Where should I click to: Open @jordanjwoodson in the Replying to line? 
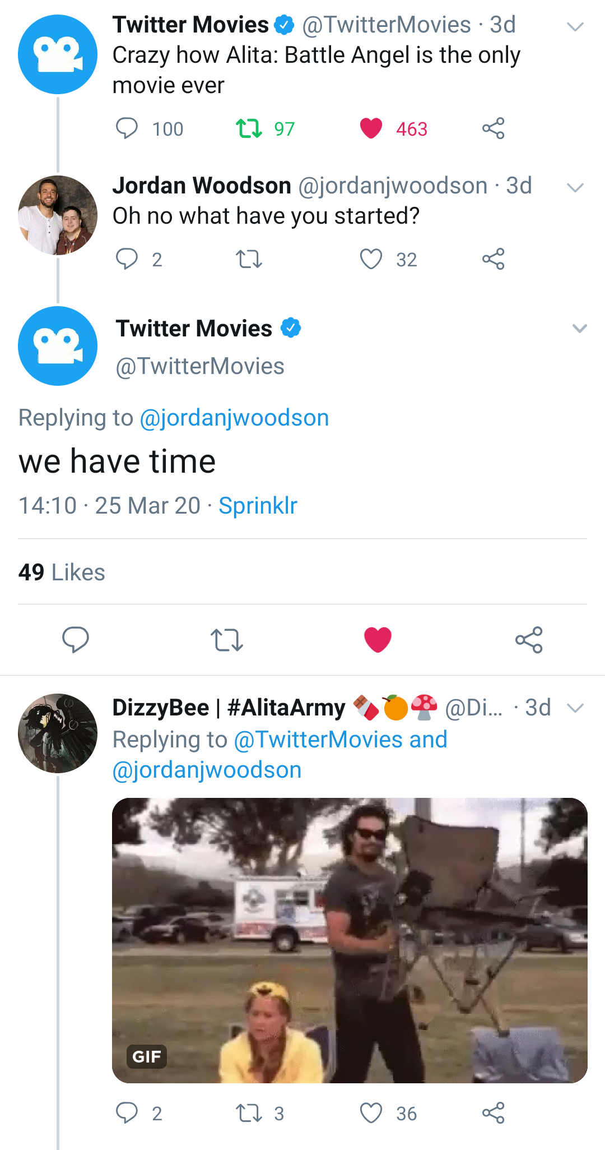click(234, 418)
